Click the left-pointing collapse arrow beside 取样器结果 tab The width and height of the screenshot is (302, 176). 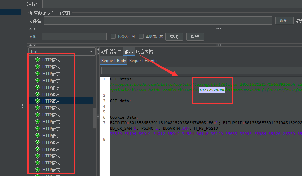[x=98, y=50]
